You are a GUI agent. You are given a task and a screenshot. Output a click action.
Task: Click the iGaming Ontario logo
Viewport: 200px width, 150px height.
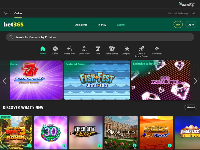click(187, 4)
